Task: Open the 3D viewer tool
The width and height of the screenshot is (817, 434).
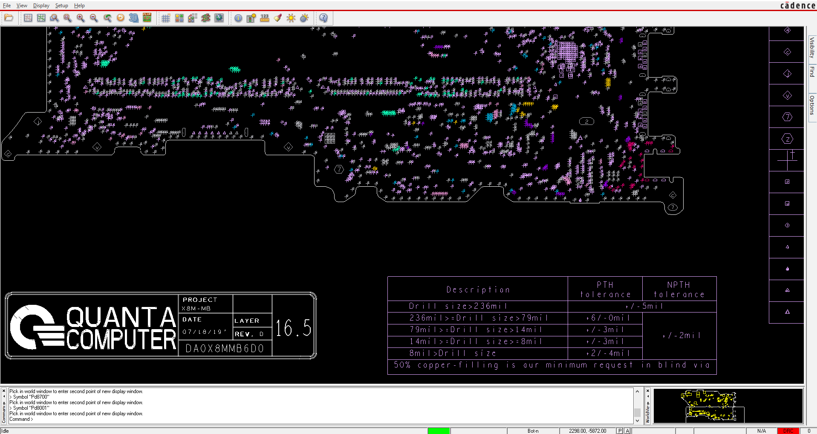Action: (134, 18)
